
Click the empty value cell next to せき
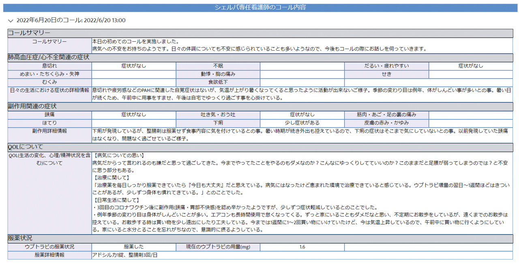[471, 74]
